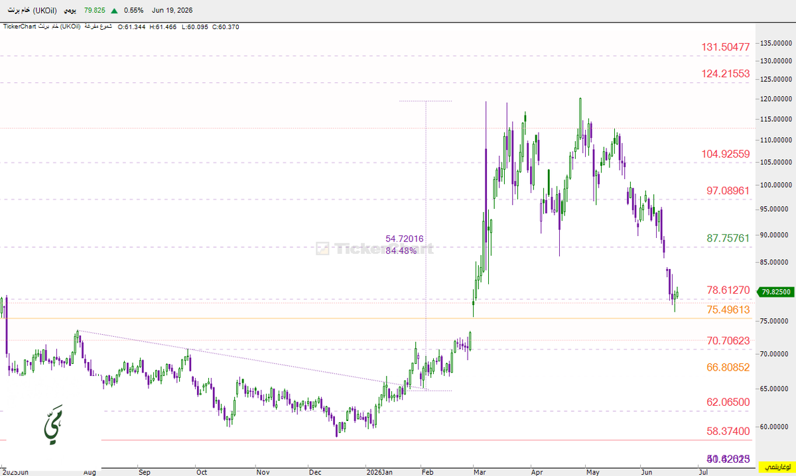Select the 97.08961 level label
The height and width of the screenshot is (476, 796).
pyautogui.click(x=728, y=190)
